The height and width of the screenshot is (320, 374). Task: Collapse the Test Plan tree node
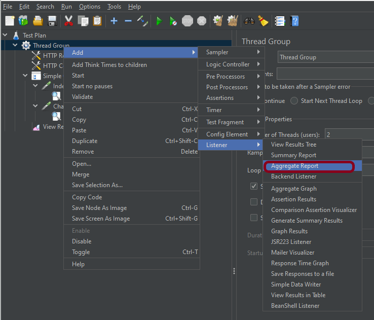[5, 35]
